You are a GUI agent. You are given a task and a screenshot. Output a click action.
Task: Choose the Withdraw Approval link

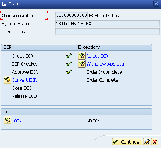105,64
